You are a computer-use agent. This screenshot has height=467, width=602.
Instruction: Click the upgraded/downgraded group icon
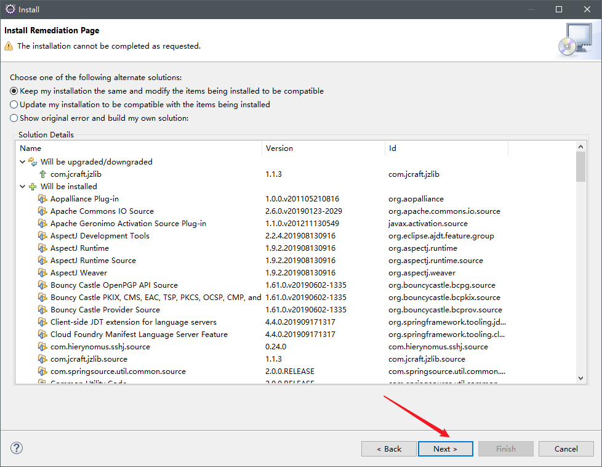[x=33, y=162]
